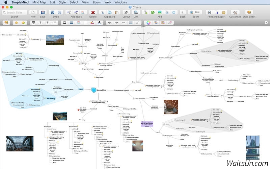Add an image to the topic
Screen dimensions: 270x169
(160, 13)
